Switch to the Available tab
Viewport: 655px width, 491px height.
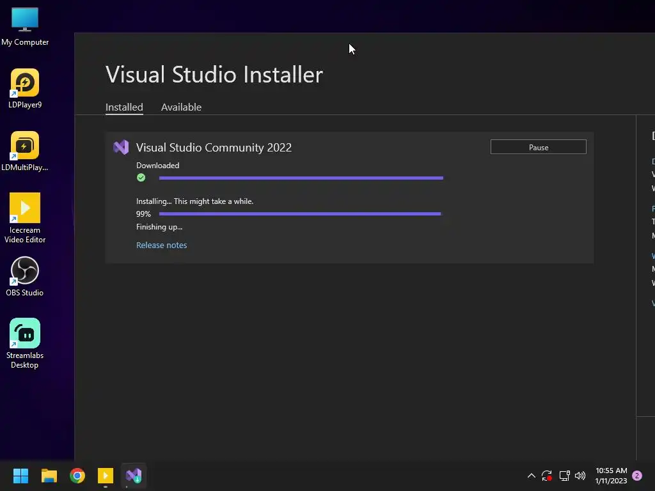[181, 107]
